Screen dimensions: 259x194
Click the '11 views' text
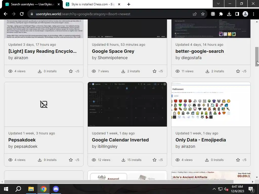coord(187,71)
